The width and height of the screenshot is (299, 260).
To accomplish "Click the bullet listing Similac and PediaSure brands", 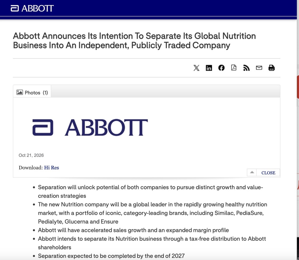I will (153, 213).
